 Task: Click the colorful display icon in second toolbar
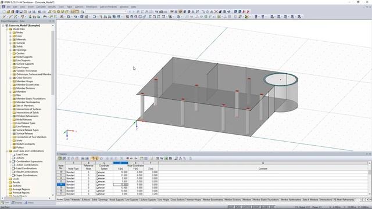(x=247, y=17)
